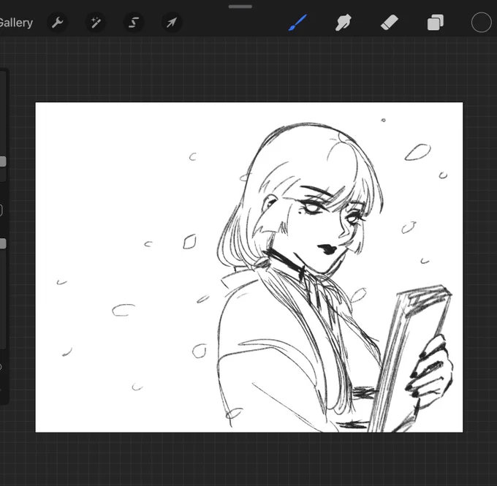Return to the Gallery
Screen dimensions: 497x486
pyautogui.click(x=16, y=23)
